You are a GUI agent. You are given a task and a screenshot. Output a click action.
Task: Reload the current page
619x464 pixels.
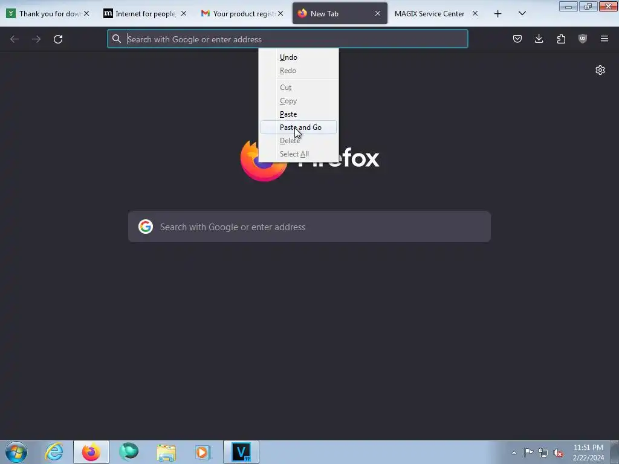tap(58, 39)
